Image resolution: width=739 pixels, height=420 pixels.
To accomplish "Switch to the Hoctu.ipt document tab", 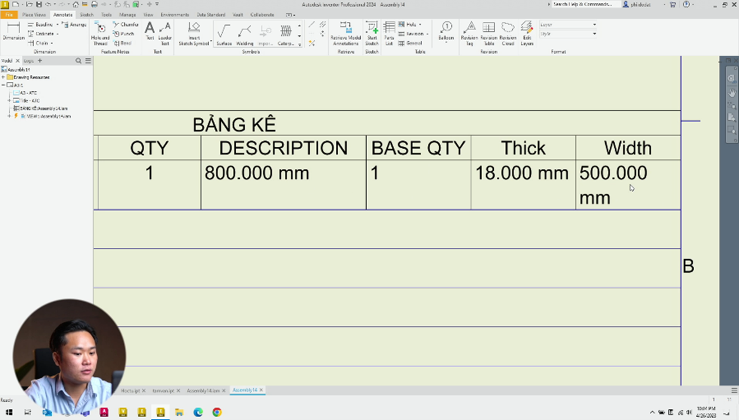I will click(x=130, y=391).
